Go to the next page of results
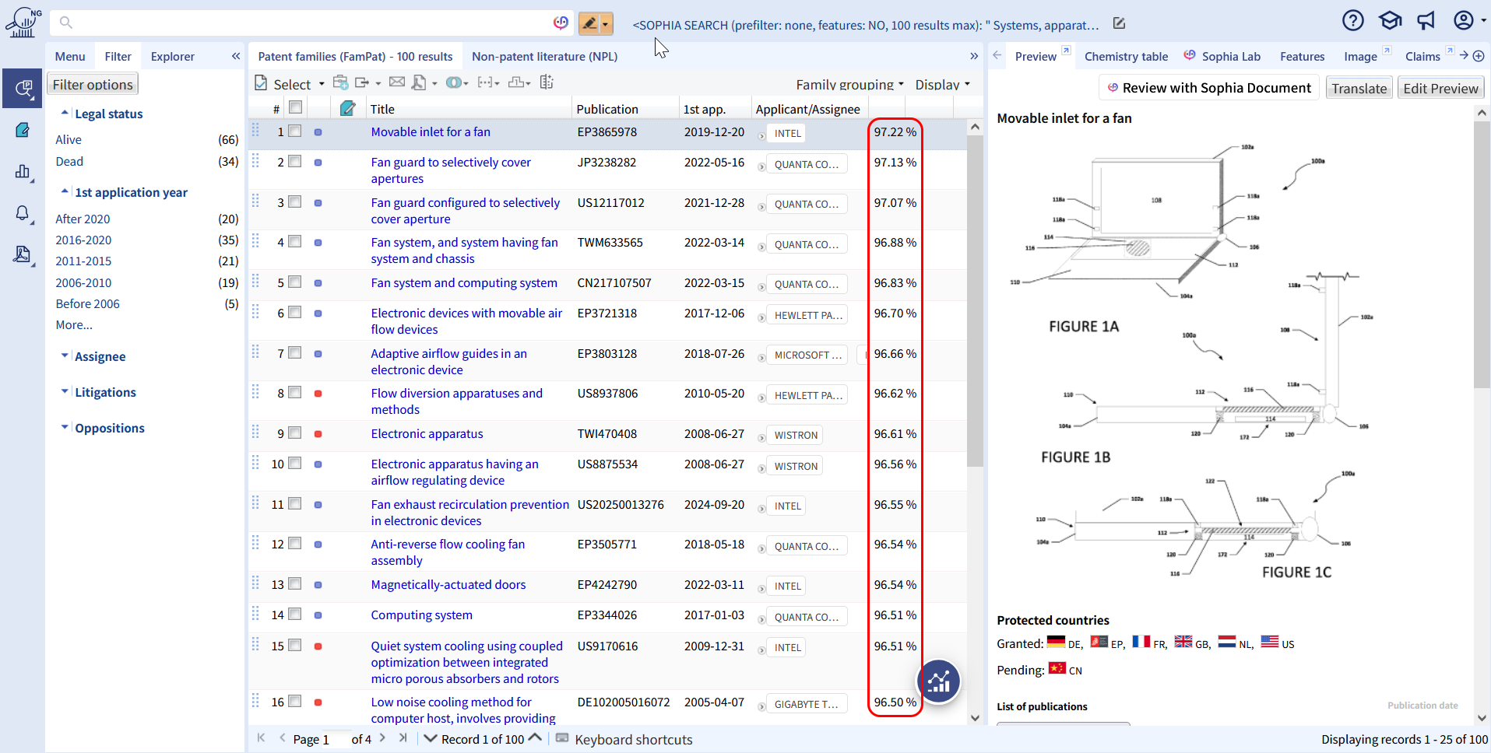The height and width of the screenshot is (753, 1491). pos(382,738)
